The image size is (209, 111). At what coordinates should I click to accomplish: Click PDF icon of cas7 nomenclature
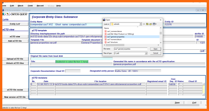[105, 39]
